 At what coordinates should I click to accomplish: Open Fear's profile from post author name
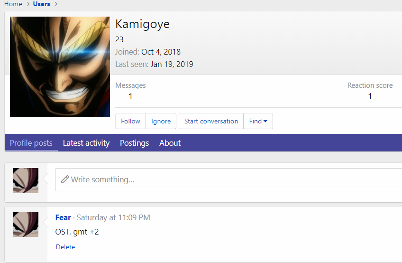point(63,217)
